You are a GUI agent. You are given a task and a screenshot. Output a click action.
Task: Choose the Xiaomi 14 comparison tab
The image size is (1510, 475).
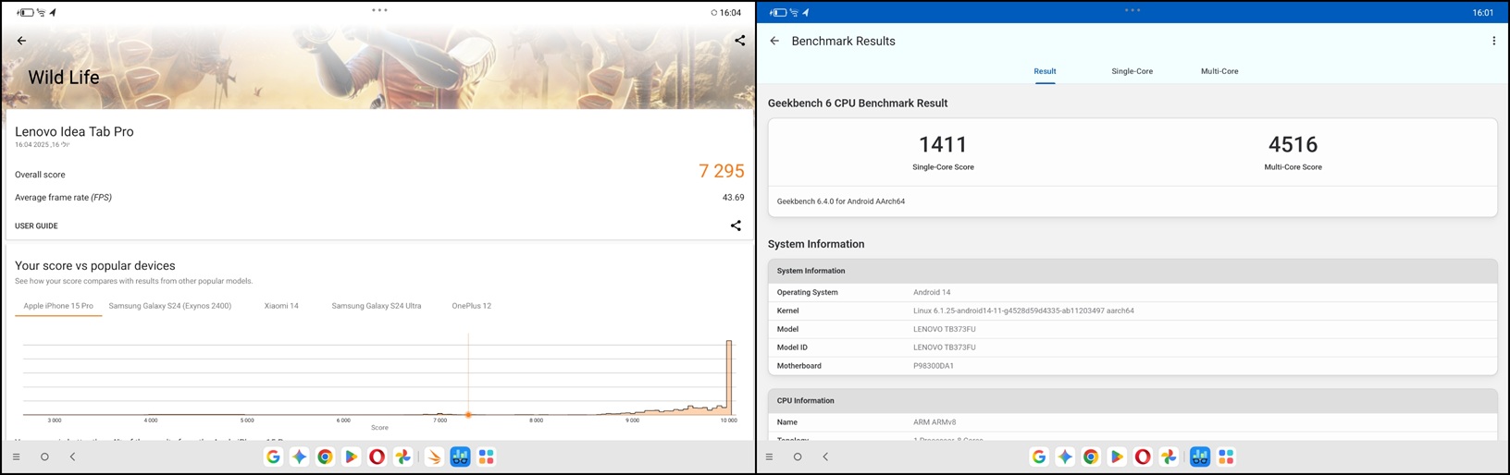[281, 306]
